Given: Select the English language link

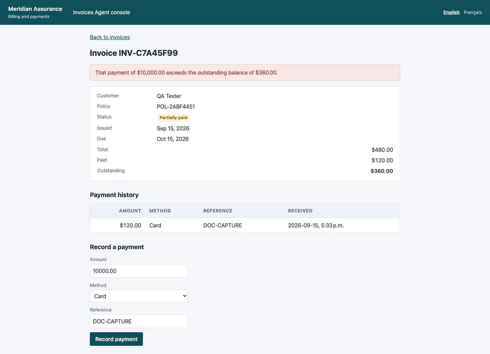Looking at the screenshot, I should 451,12.
